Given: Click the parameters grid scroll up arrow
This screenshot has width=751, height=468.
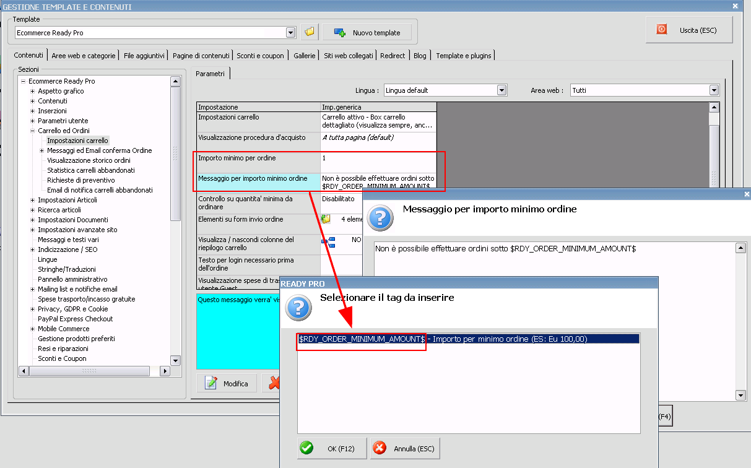Looking at the screenshot, I should (714, 108).
